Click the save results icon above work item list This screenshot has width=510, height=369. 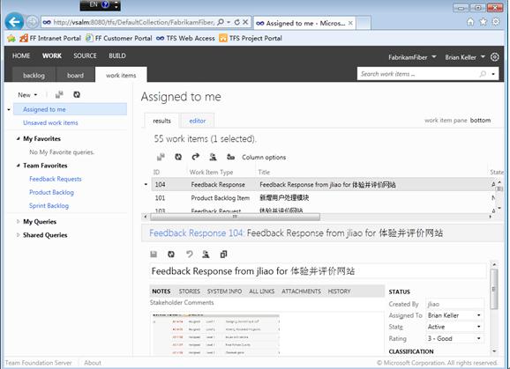[x=161, y=157]
